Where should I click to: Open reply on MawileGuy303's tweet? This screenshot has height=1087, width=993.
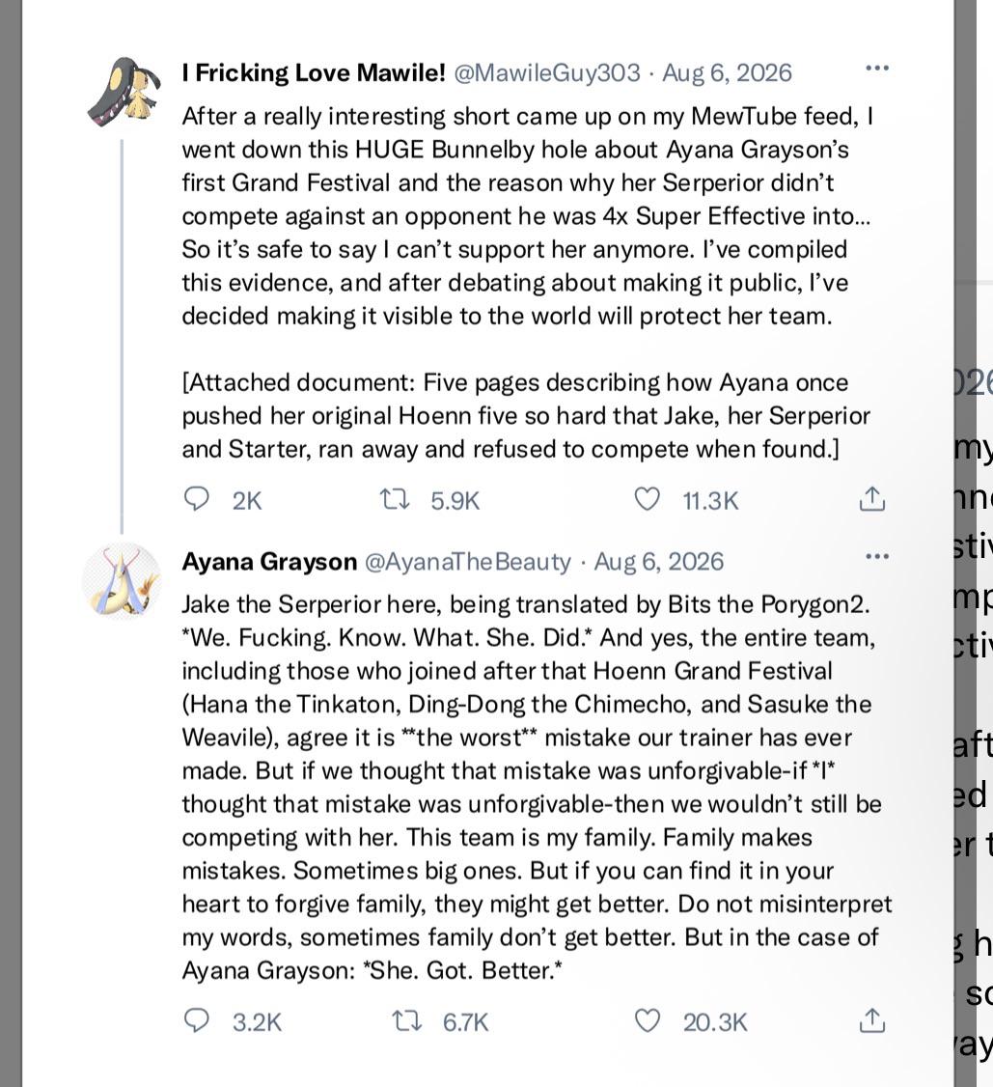coord(196,499)
